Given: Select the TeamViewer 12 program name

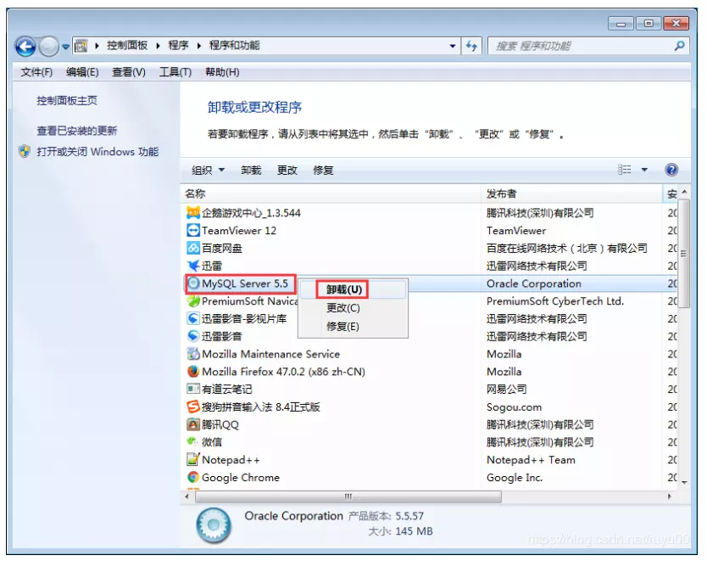Looking at the screenshot, I should click(x=239, y=231).
